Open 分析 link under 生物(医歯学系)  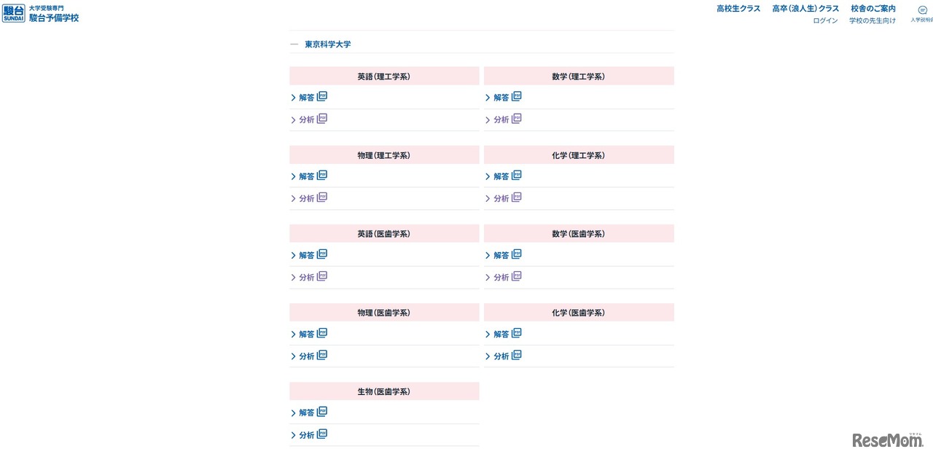(x=306, y=434)
